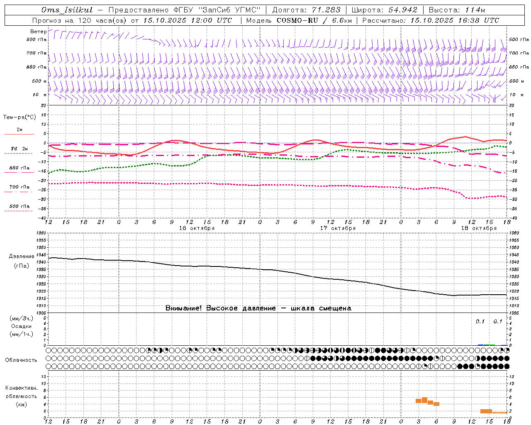Click the 850 гПа legend entry in temperature panel
Viewport: 531px width, 425px height.
pos(19,168)
